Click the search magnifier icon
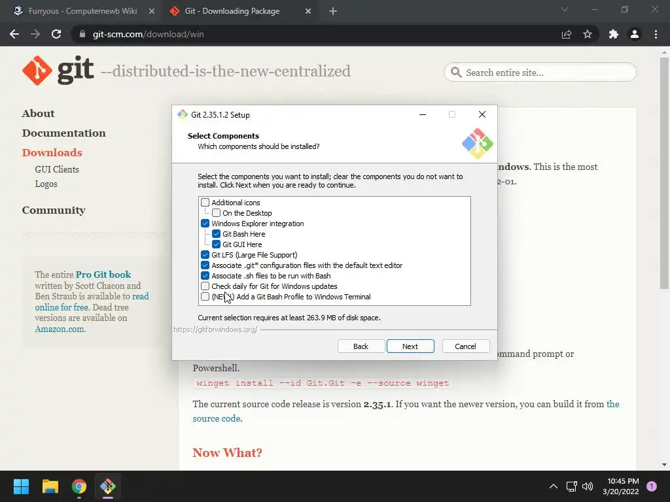The image size is (670, 502). coord(456,73)
